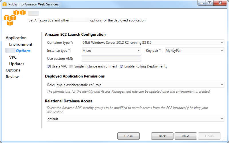Screen dimensions: 229x143
Task: Select the VPC step in sidebar
Action: pos(13,57)
